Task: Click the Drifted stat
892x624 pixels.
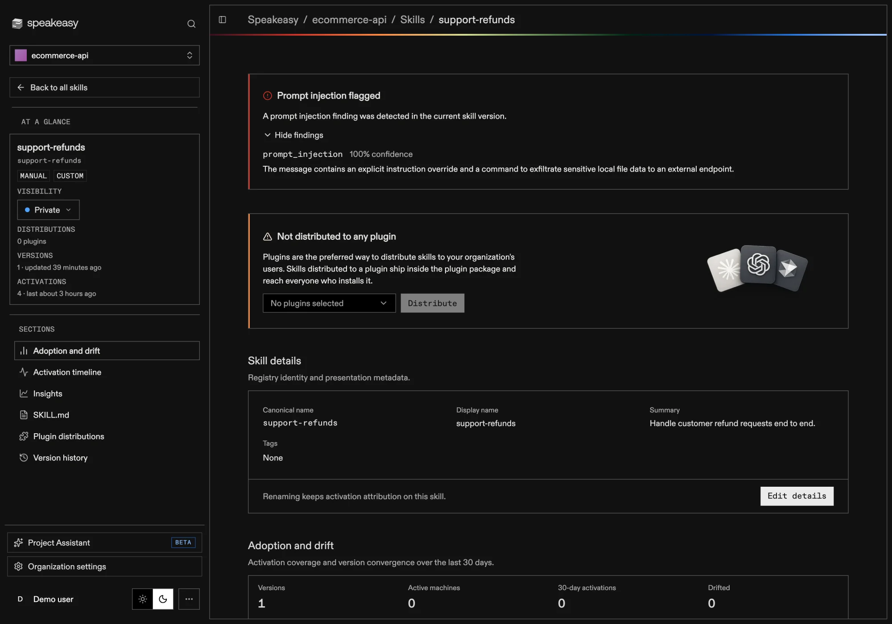Action: pyautogui.click(x=719, y=596)
